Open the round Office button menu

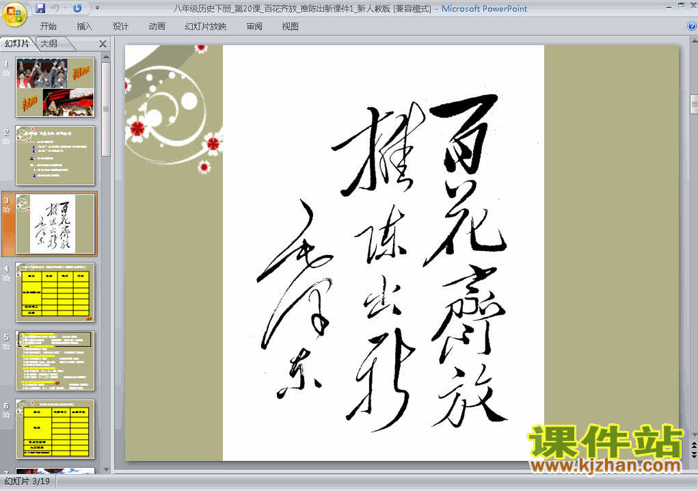(x=14, y=14)
